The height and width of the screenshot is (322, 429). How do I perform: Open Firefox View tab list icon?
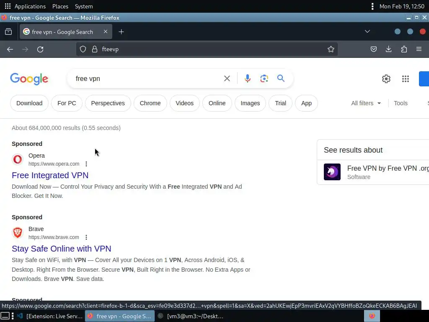tap(8, 32)
